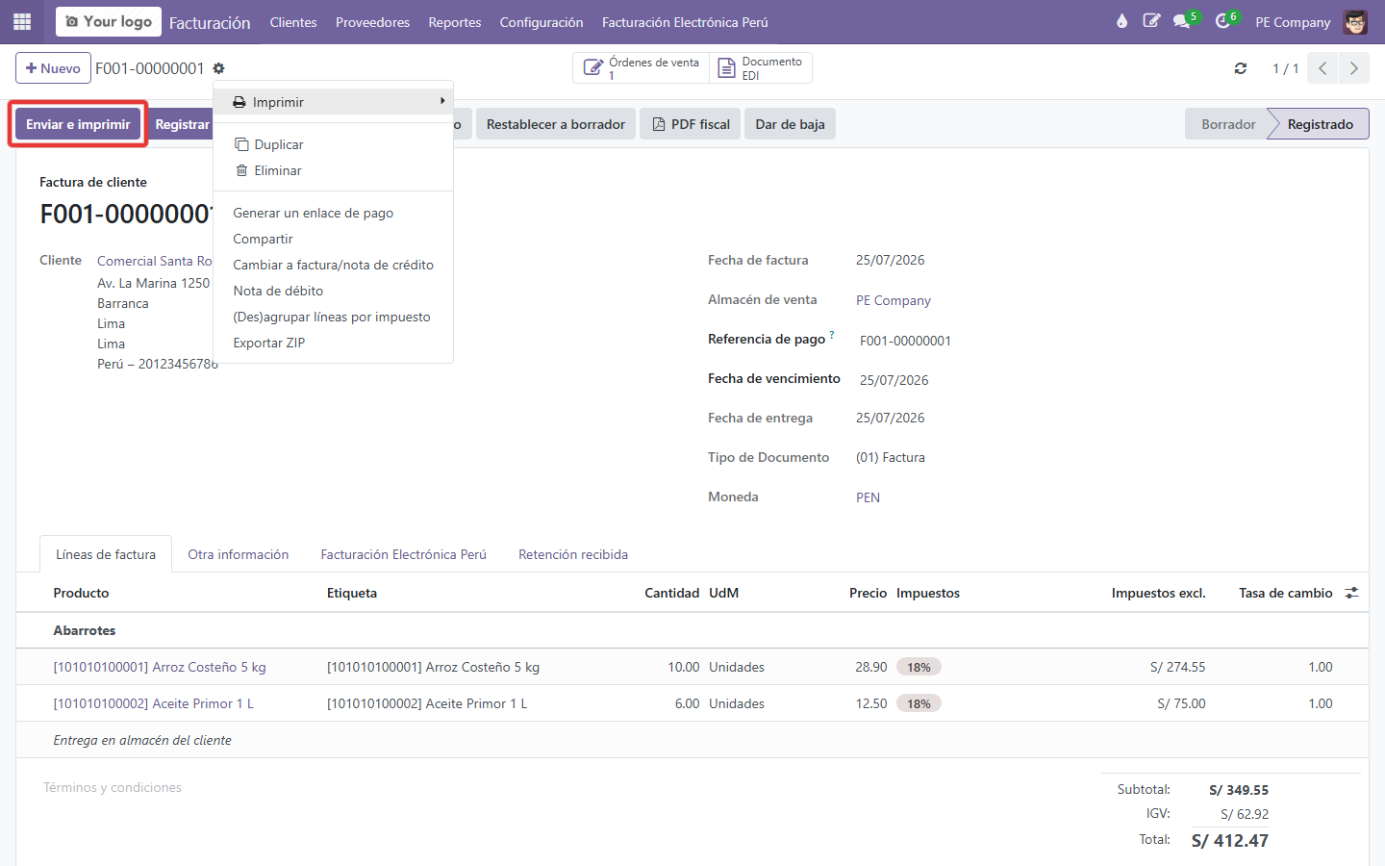Open the chat messages icon with badge 5
This screenshot has width=1385, height=866.
[x=1183, y=21]
